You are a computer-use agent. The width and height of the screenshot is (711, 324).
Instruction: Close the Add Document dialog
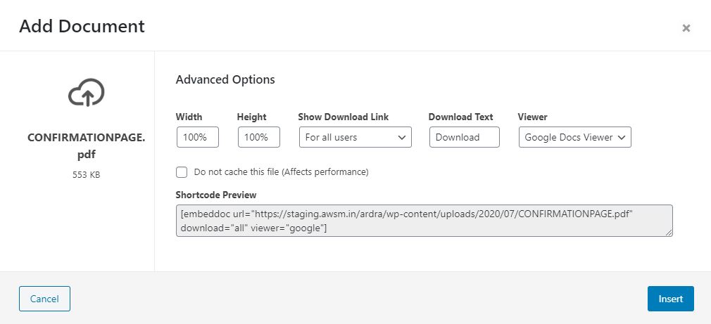[686, 28]
